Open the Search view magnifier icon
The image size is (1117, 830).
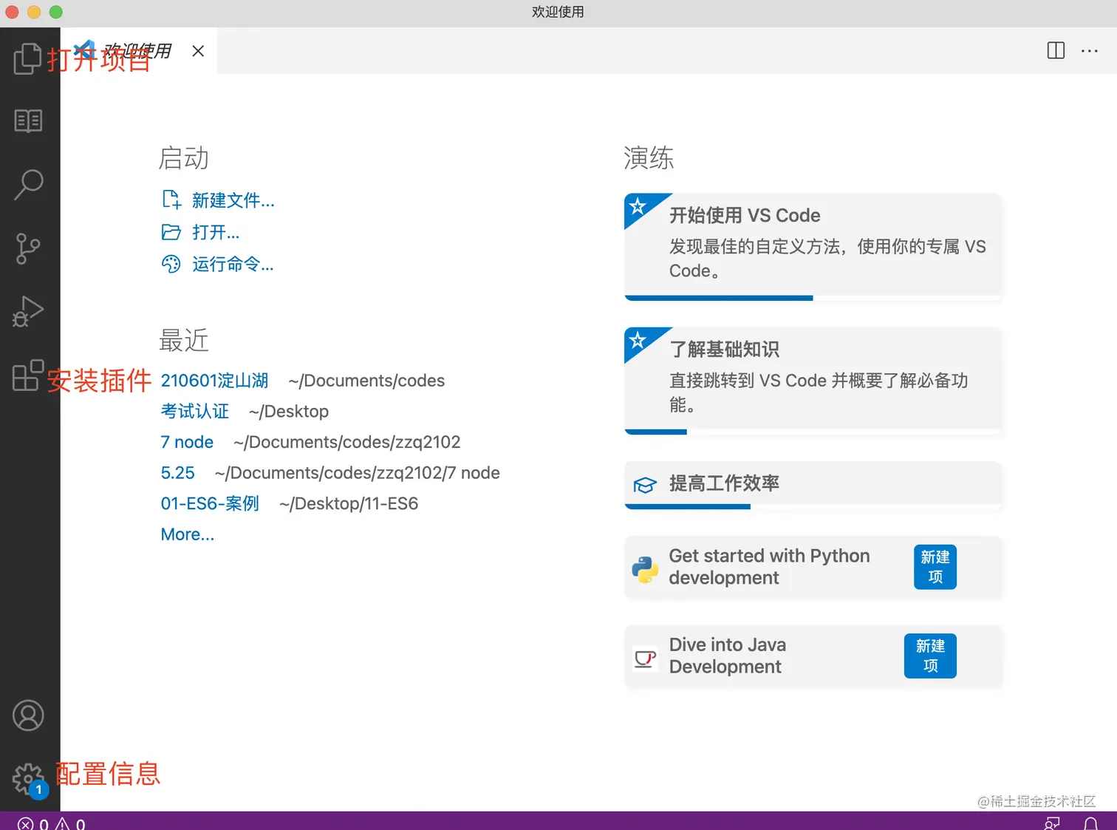click(28, 185)
